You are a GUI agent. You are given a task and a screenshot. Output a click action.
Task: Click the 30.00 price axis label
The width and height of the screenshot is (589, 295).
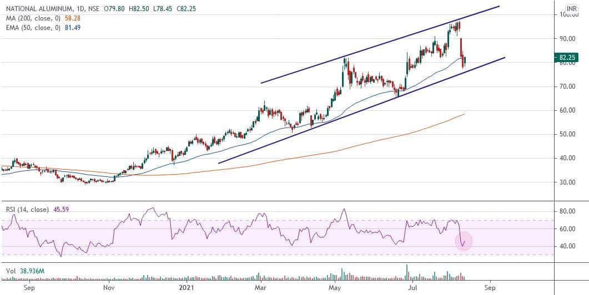pos(568,182)
